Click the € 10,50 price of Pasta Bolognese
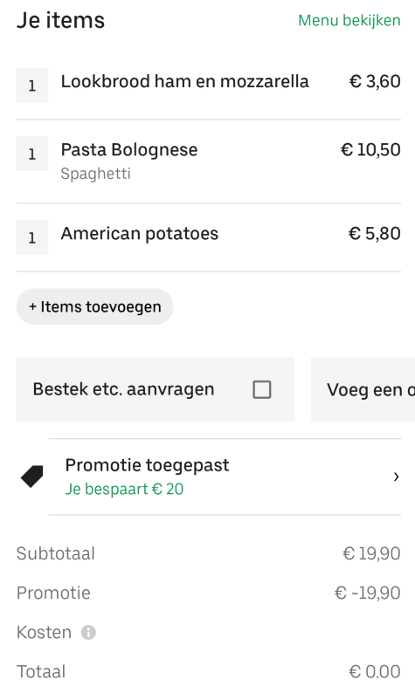 click(x=370, y=150)
